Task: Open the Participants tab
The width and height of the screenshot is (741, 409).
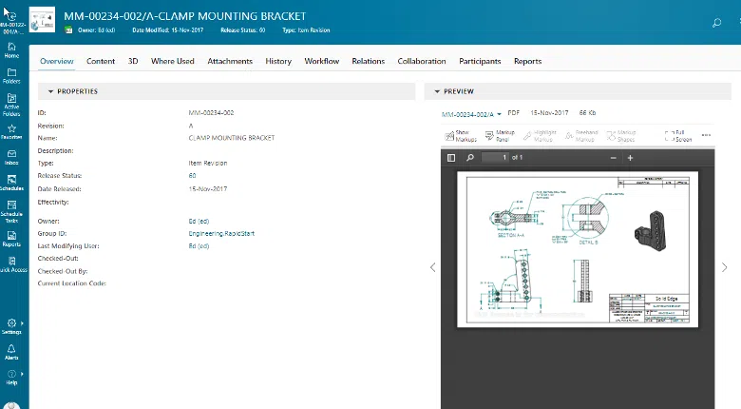Action: (x=480, y=61)
